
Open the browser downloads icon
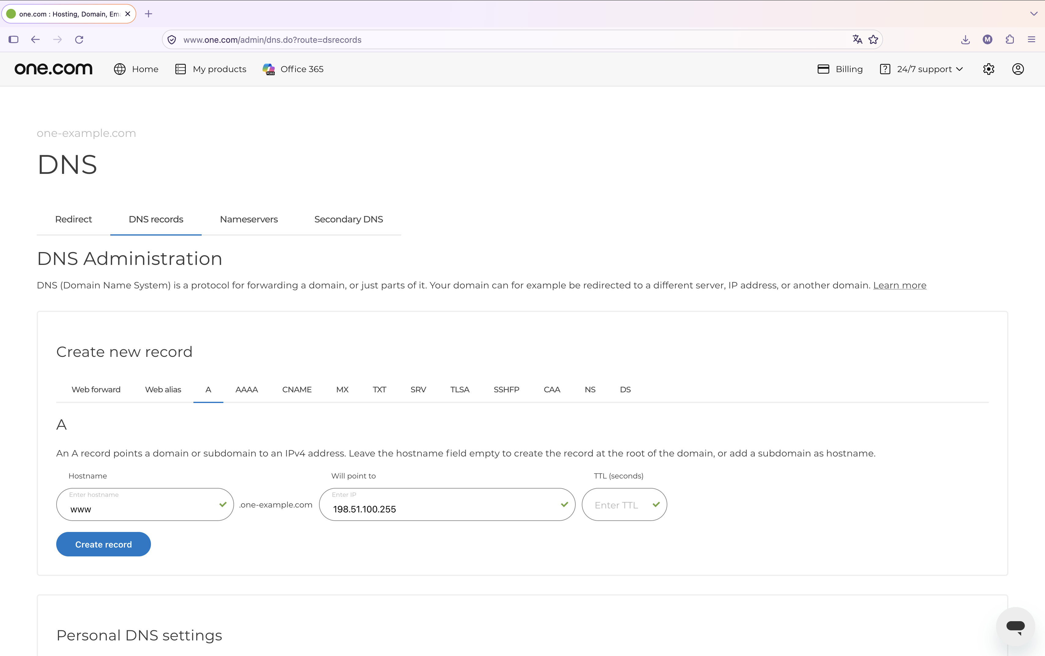[x=965, y=39]
